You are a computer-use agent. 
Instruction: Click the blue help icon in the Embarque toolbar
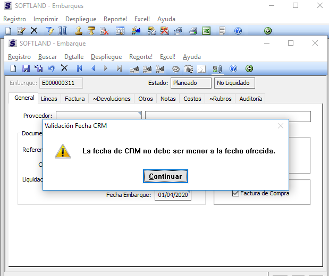click(233, 68)
